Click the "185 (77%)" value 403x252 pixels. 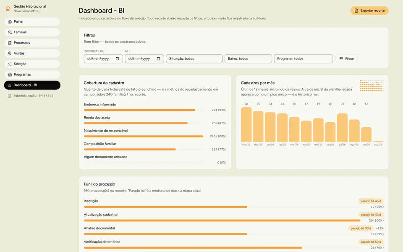coord(219,150)
